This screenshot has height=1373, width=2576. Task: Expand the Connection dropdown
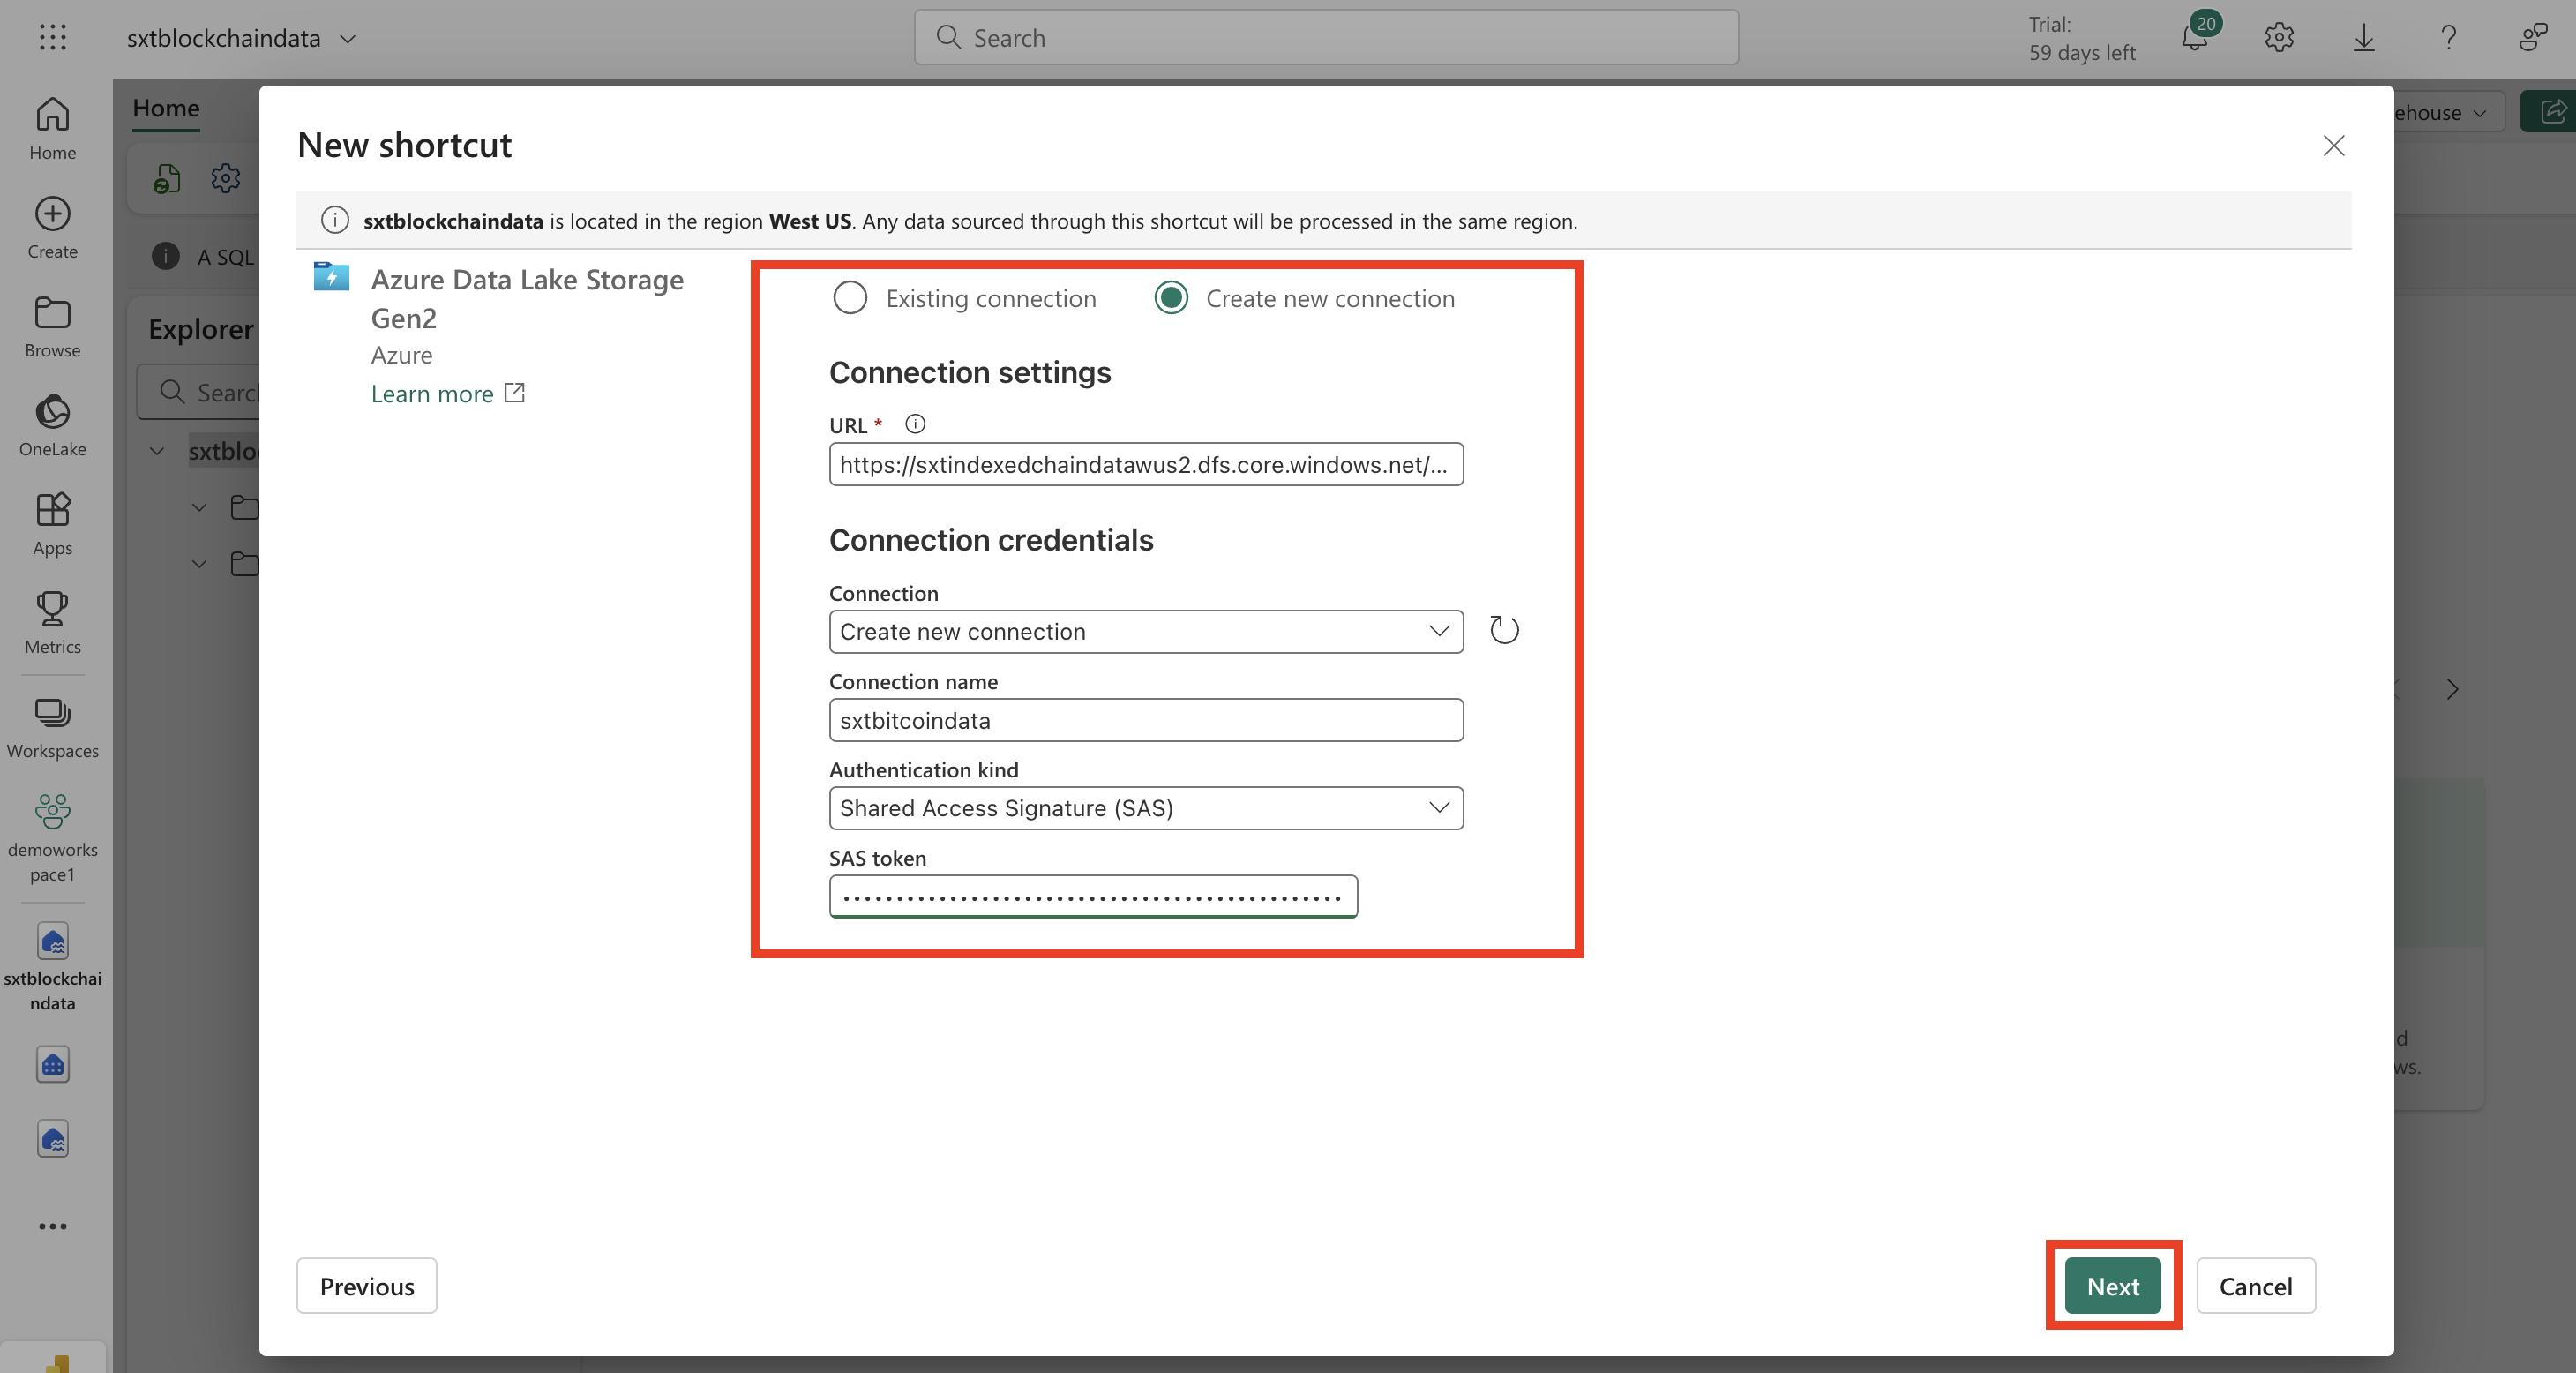click(x=1145, y=631)
